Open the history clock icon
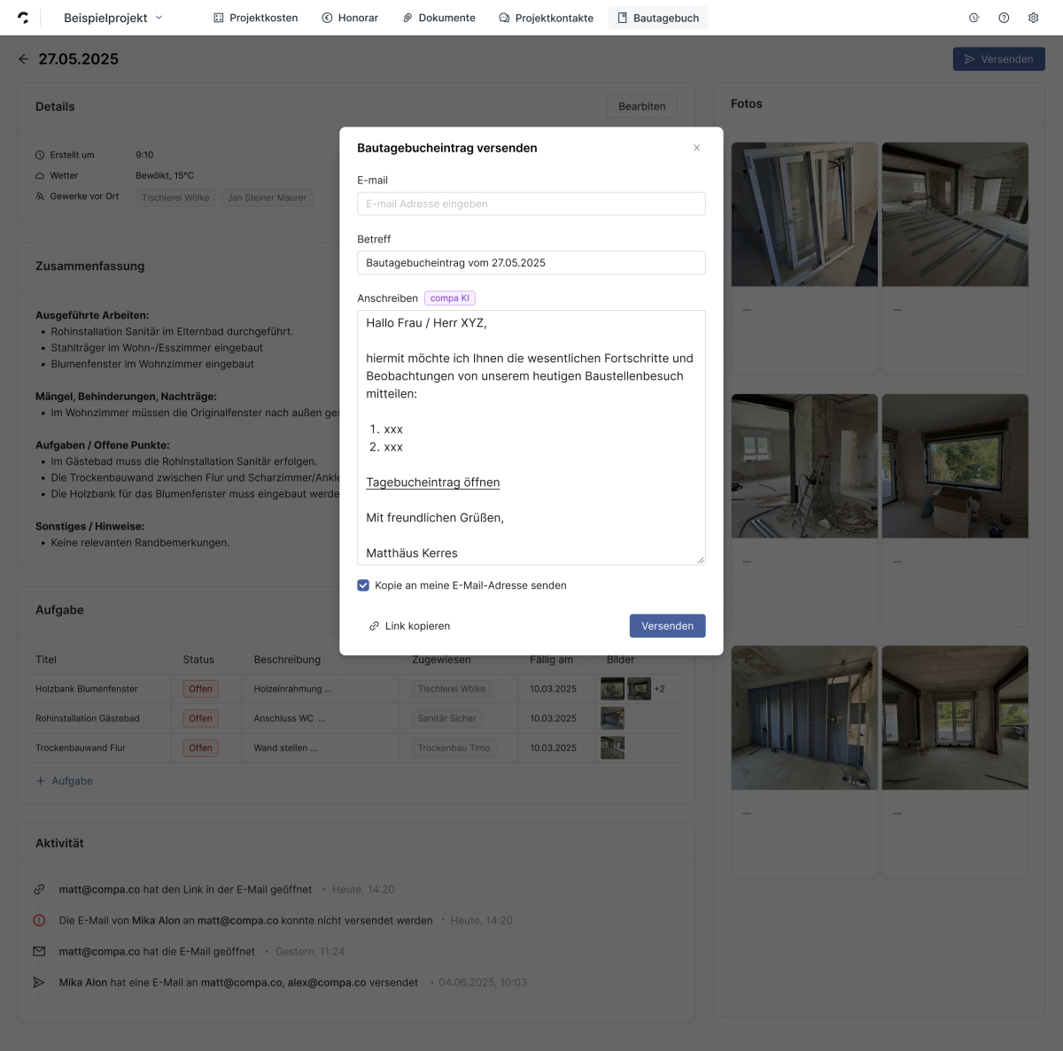This screenshot has height=1051, width=1063. 974,18
